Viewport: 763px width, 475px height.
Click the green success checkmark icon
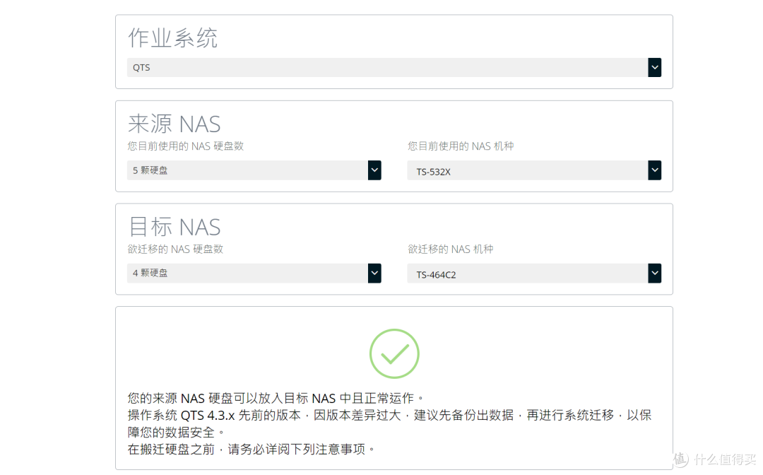click(x=394, y=353)
